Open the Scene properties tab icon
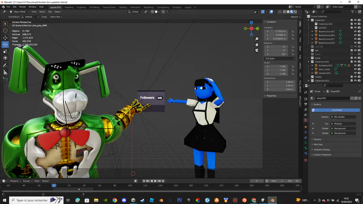The image size is (363, 204). click(x=306, y=115)
